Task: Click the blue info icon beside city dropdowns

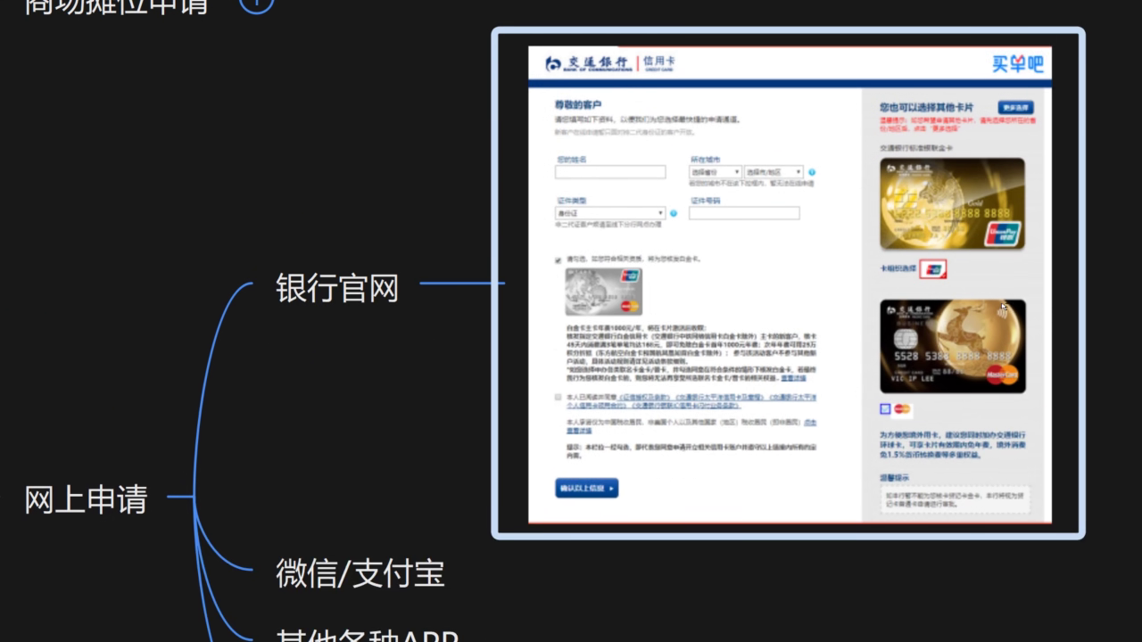Action: 812,172
